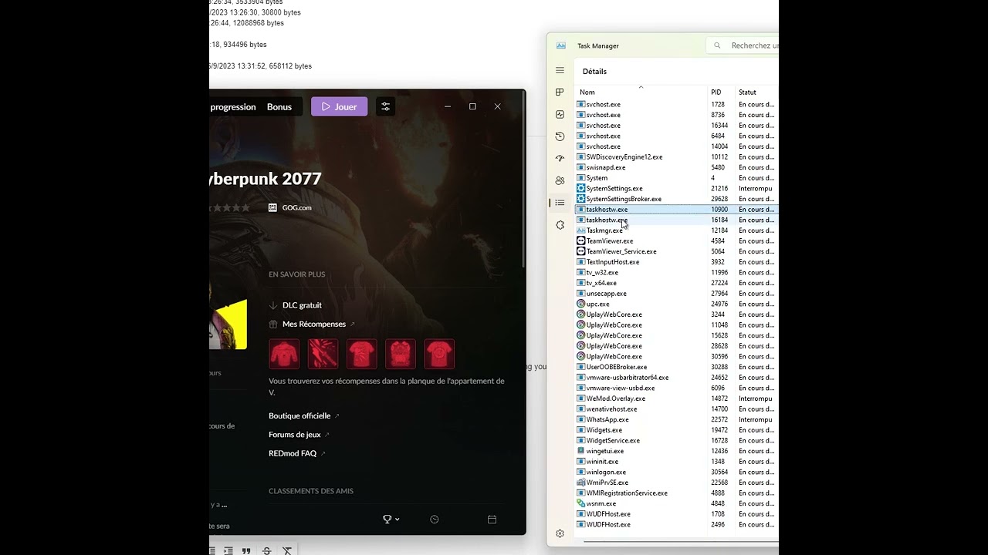Select the SystemSettings.exe process row
Viewport: 988px width, 555px height.
click(x=677, y=188)
